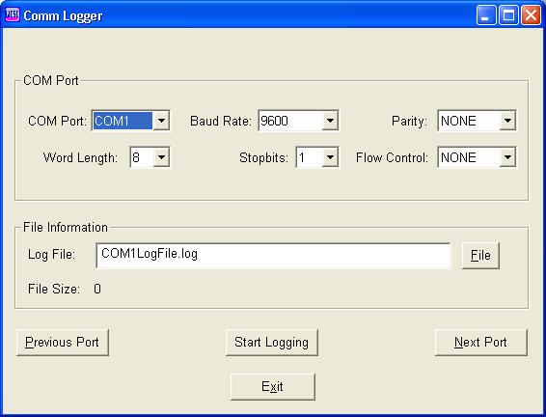Switch to the Next Port
The width and height of the screenshot is (546, 417).
click(480, 342)
